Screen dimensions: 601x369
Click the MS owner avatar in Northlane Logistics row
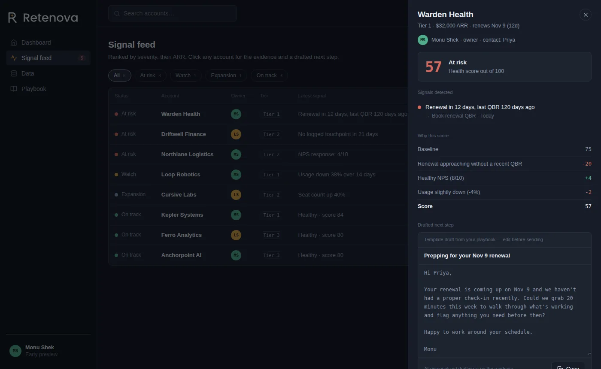(x=236, y=154)
